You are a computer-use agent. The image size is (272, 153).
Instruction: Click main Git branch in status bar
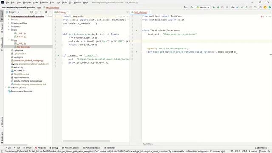click(x=263, y=151)
